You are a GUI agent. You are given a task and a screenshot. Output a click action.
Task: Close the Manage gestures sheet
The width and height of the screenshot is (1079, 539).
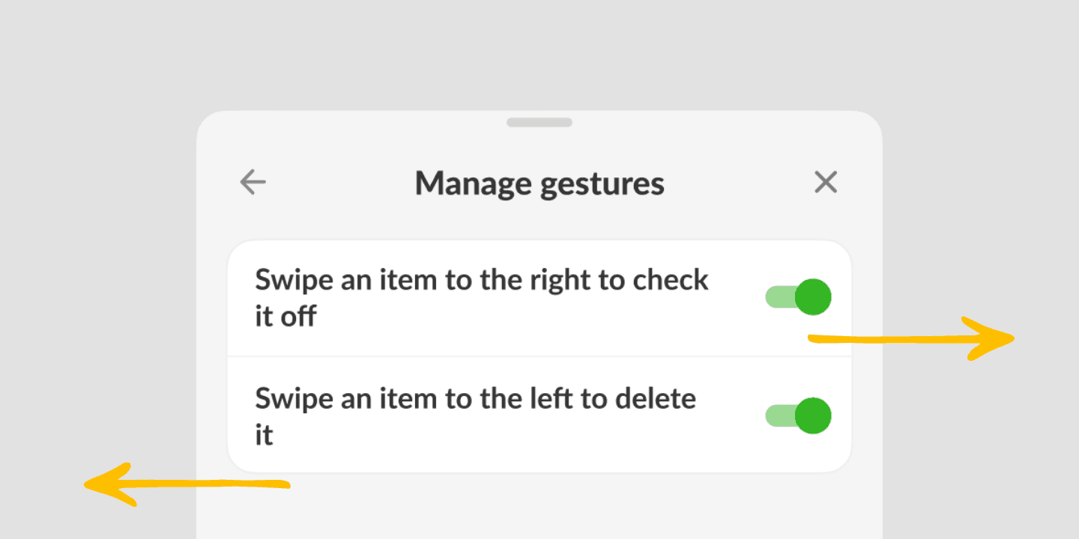tap(825, 182)
